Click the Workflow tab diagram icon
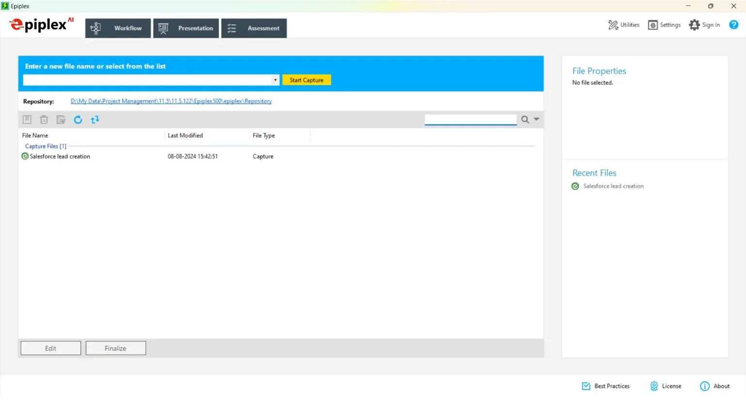 (x=95, y=28)
